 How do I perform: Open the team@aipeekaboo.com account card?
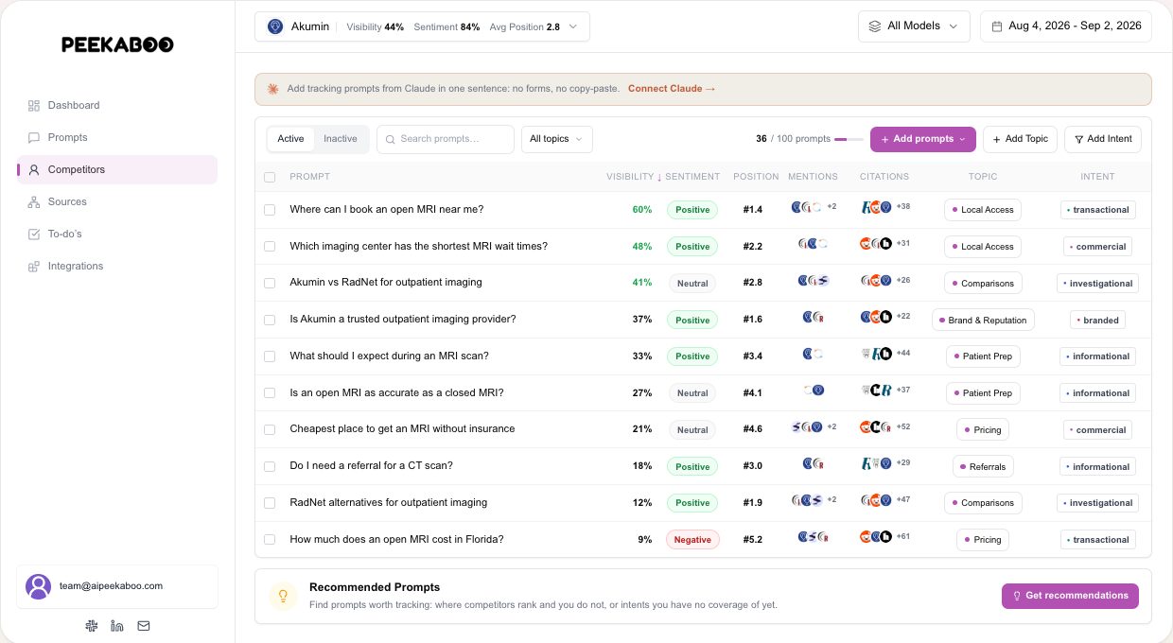click(x=117, y=586)
